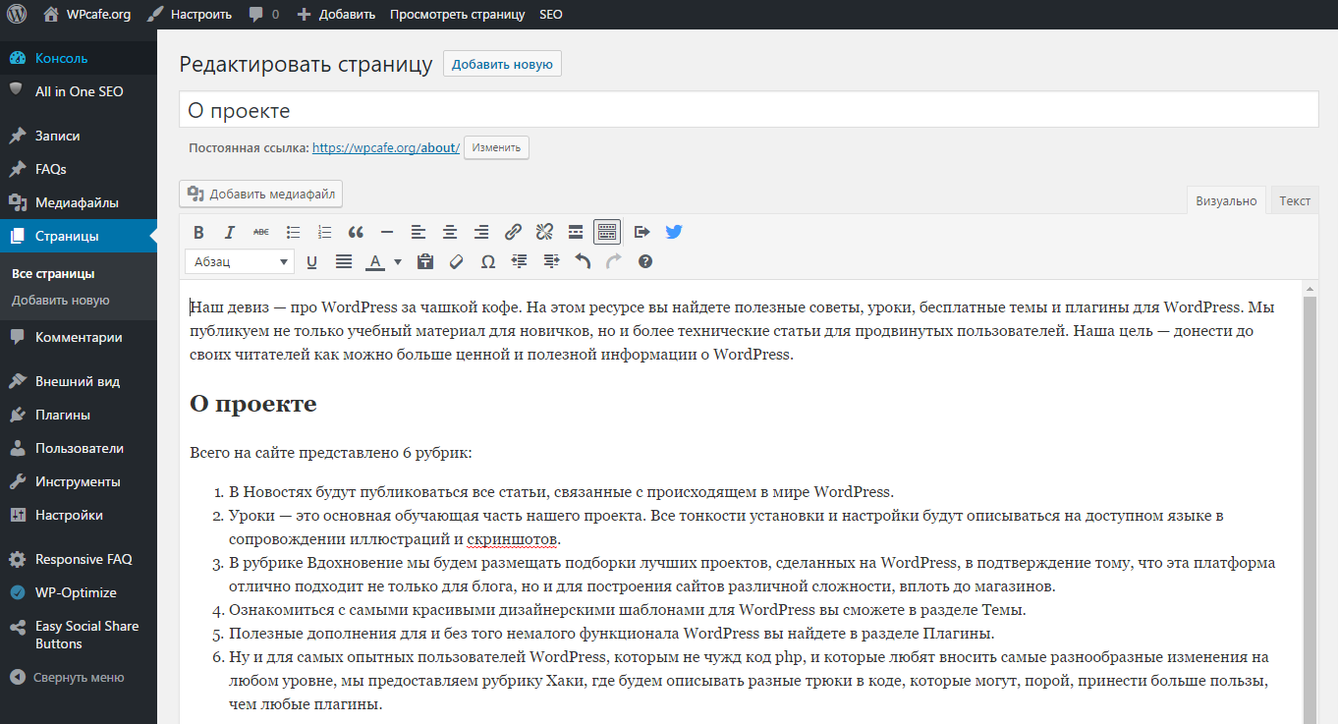Click Просмотреть страницу in admin bar
Viewport: 1338px width, 724px height.
457,14
